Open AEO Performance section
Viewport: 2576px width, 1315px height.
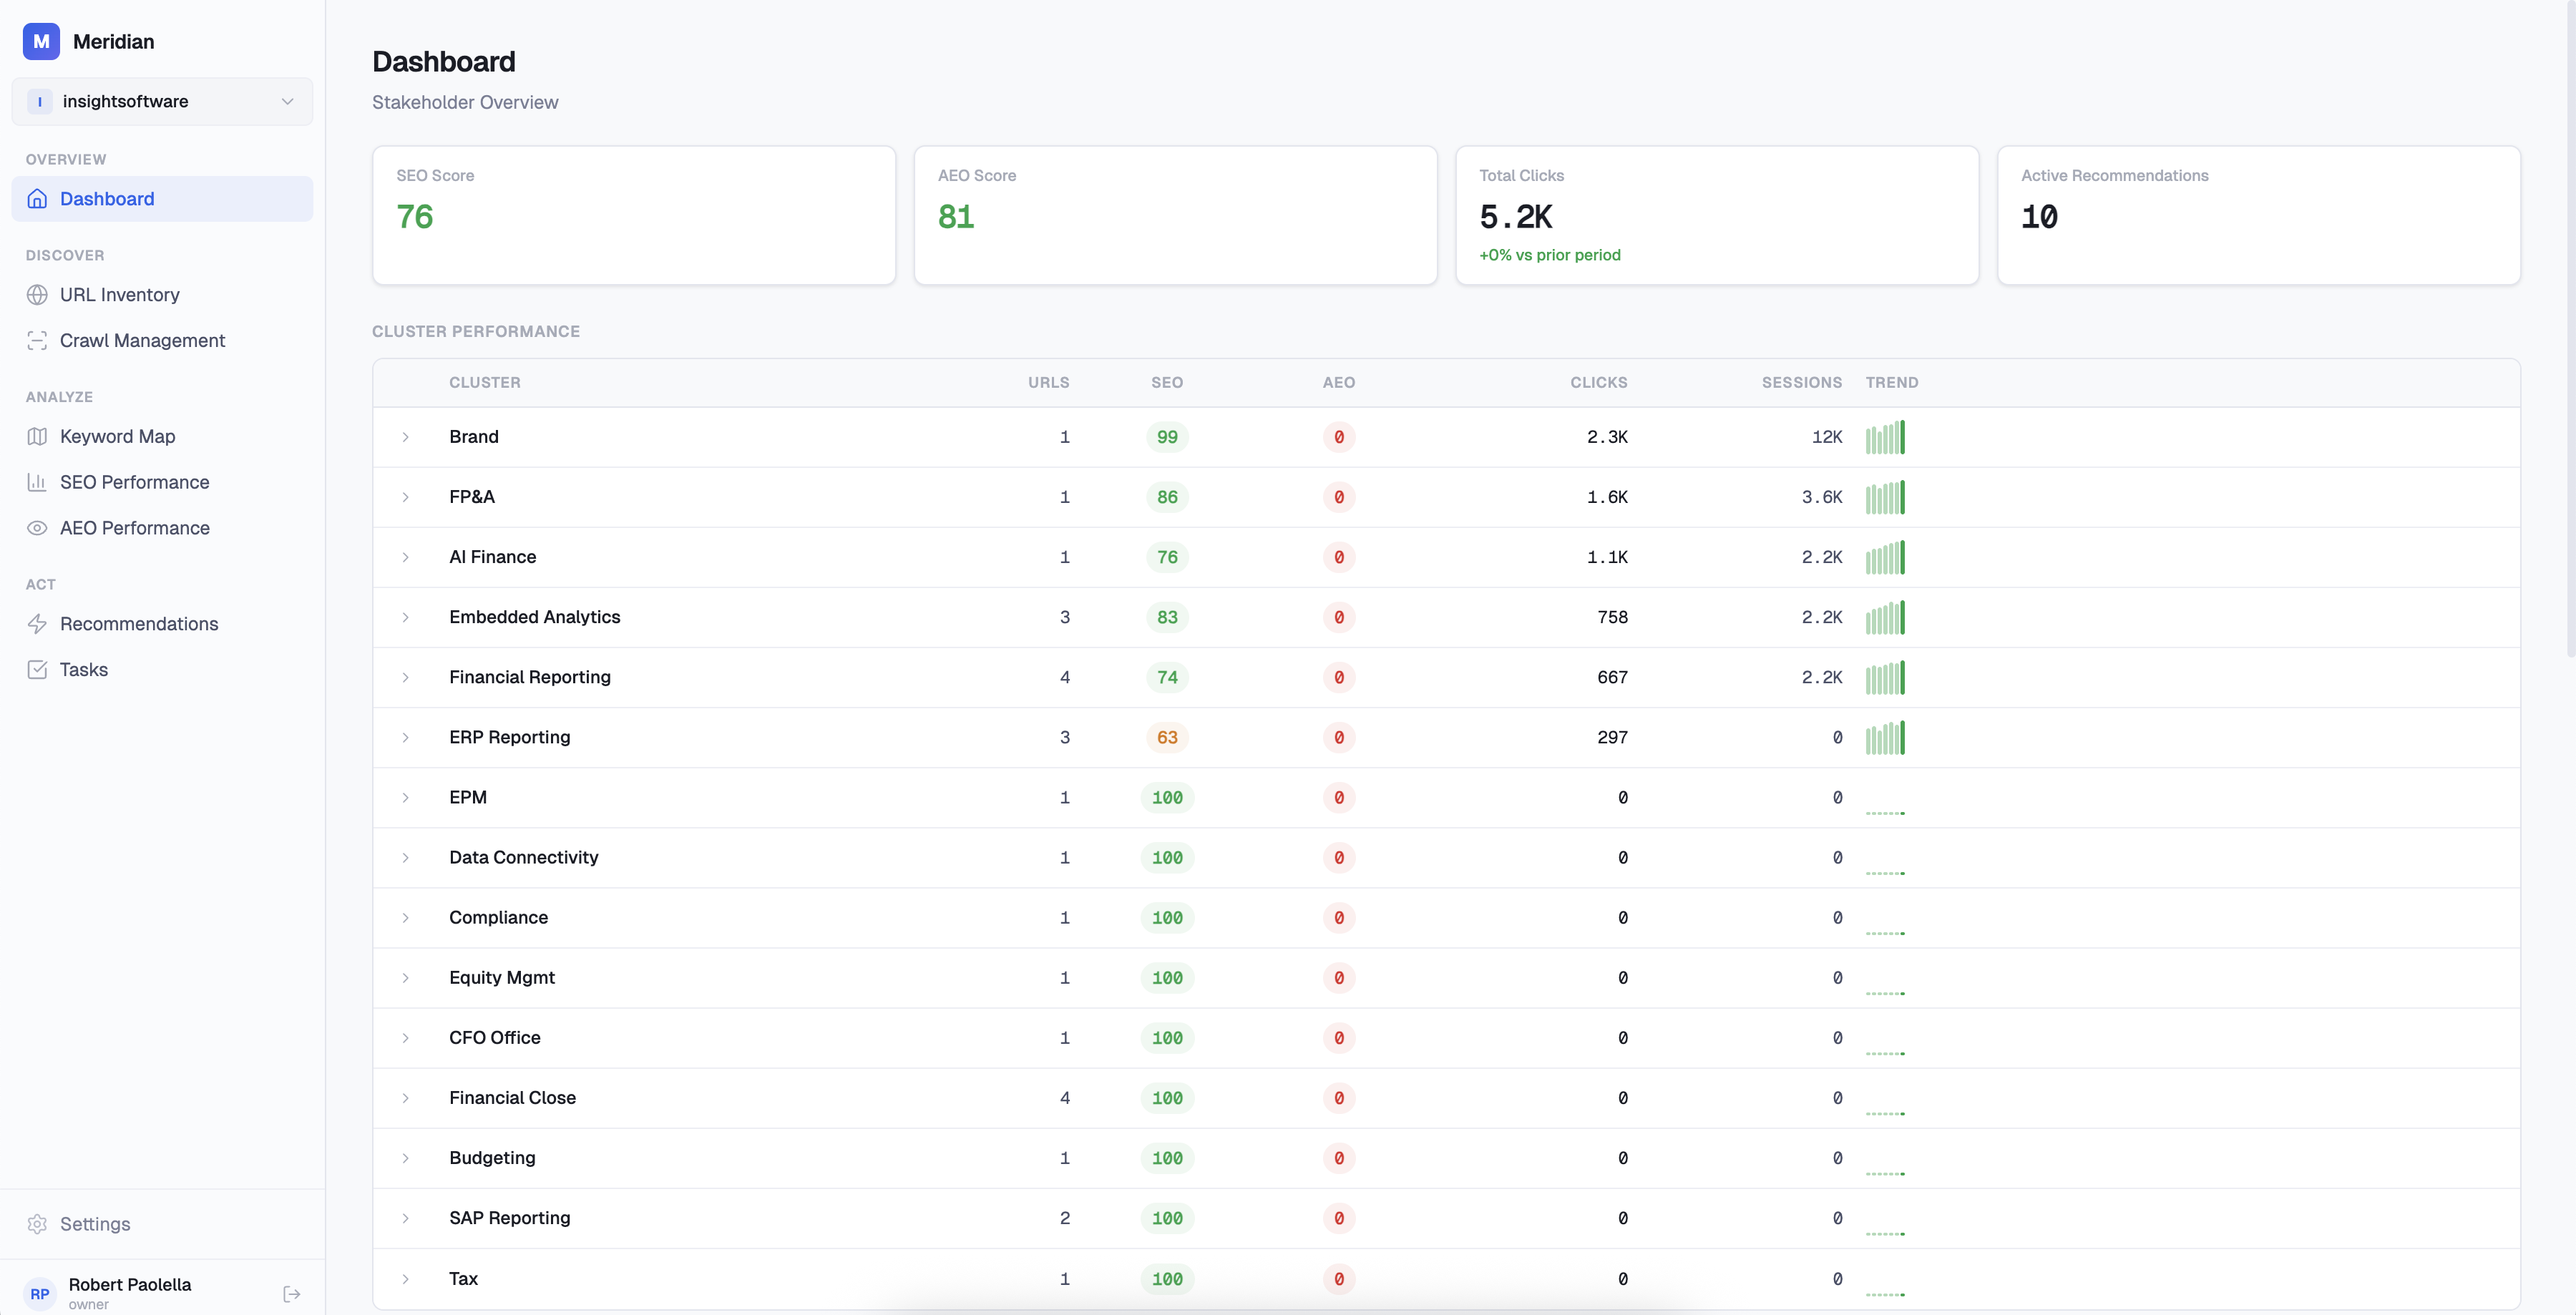[x=162, y=528]
